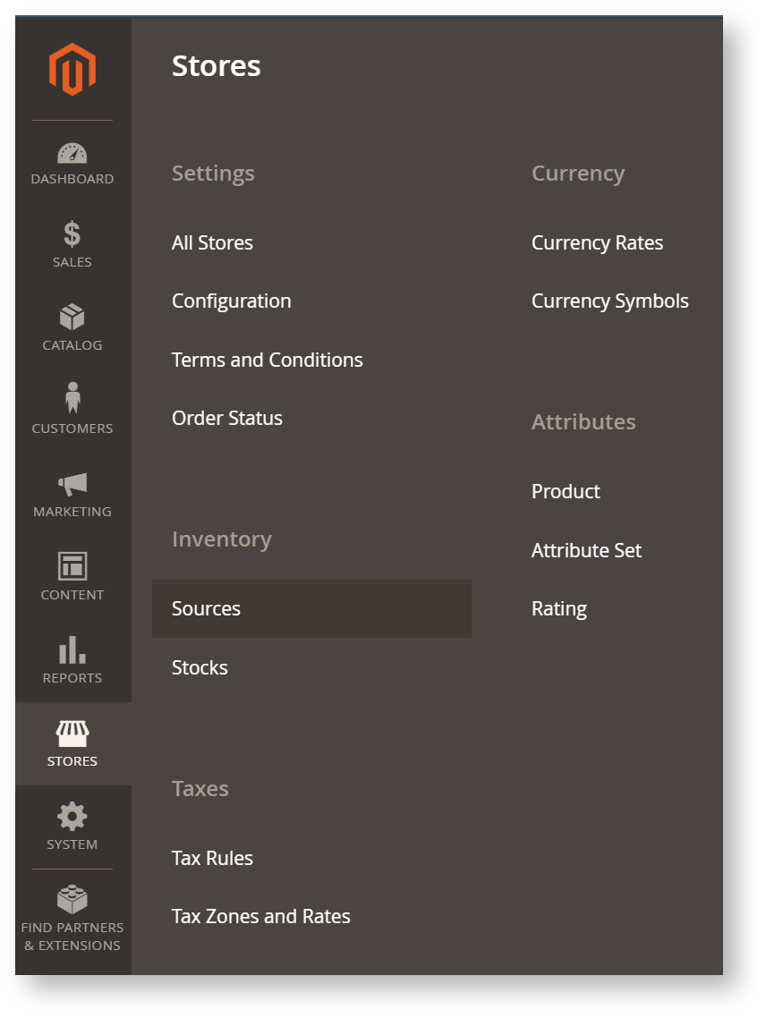Viewport: 766px width, 1018px height.
Task: Open Find Partners & Extensions icon
Action: coord(72,899)
